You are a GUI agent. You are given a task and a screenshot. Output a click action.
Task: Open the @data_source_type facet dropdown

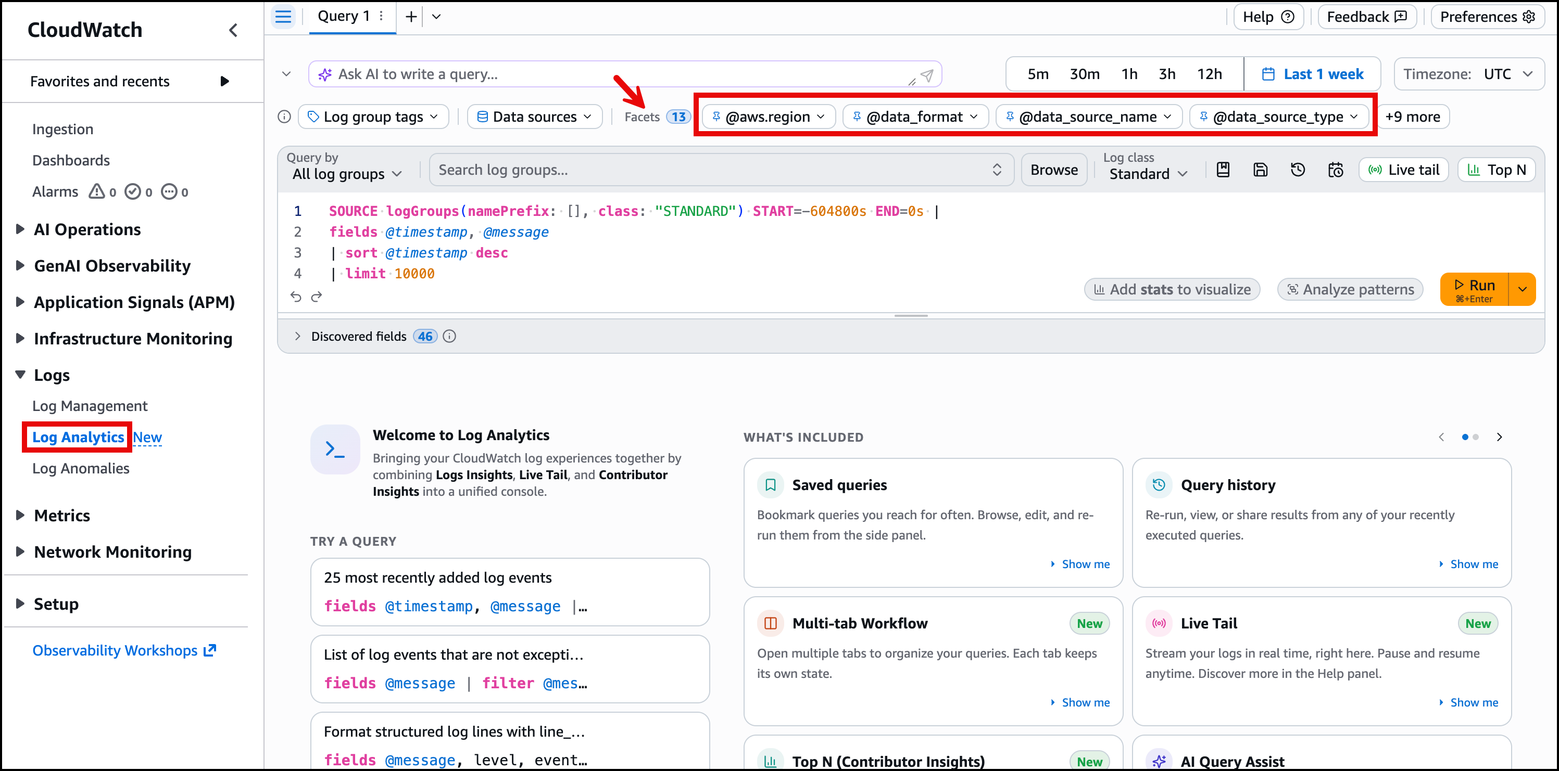tap(1279, 117)
